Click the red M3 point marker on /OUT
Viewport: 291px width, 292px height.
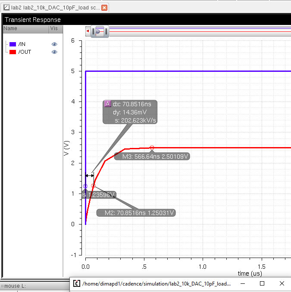[x=152, y=148]
